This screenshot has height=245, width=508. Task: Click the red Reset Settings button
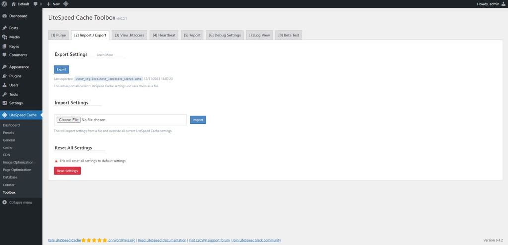click(x=67, y=171)
